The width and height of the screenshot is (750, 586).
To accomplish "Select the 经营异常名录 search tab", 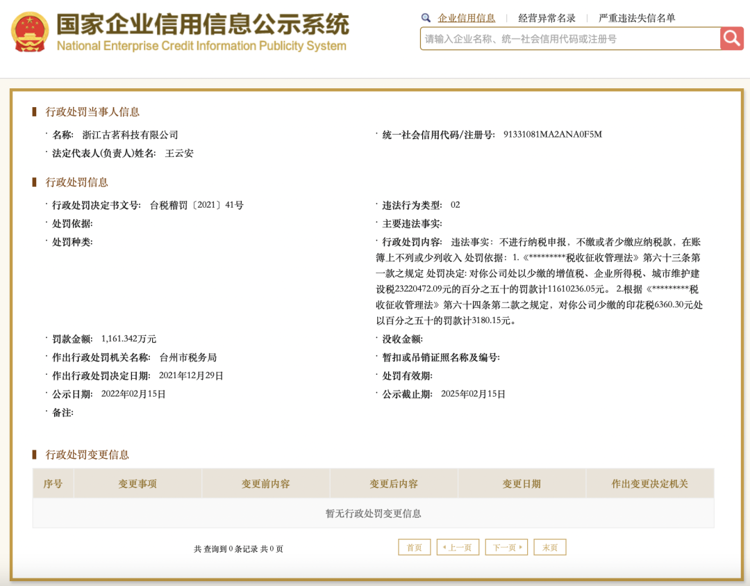I will [547, 18].
